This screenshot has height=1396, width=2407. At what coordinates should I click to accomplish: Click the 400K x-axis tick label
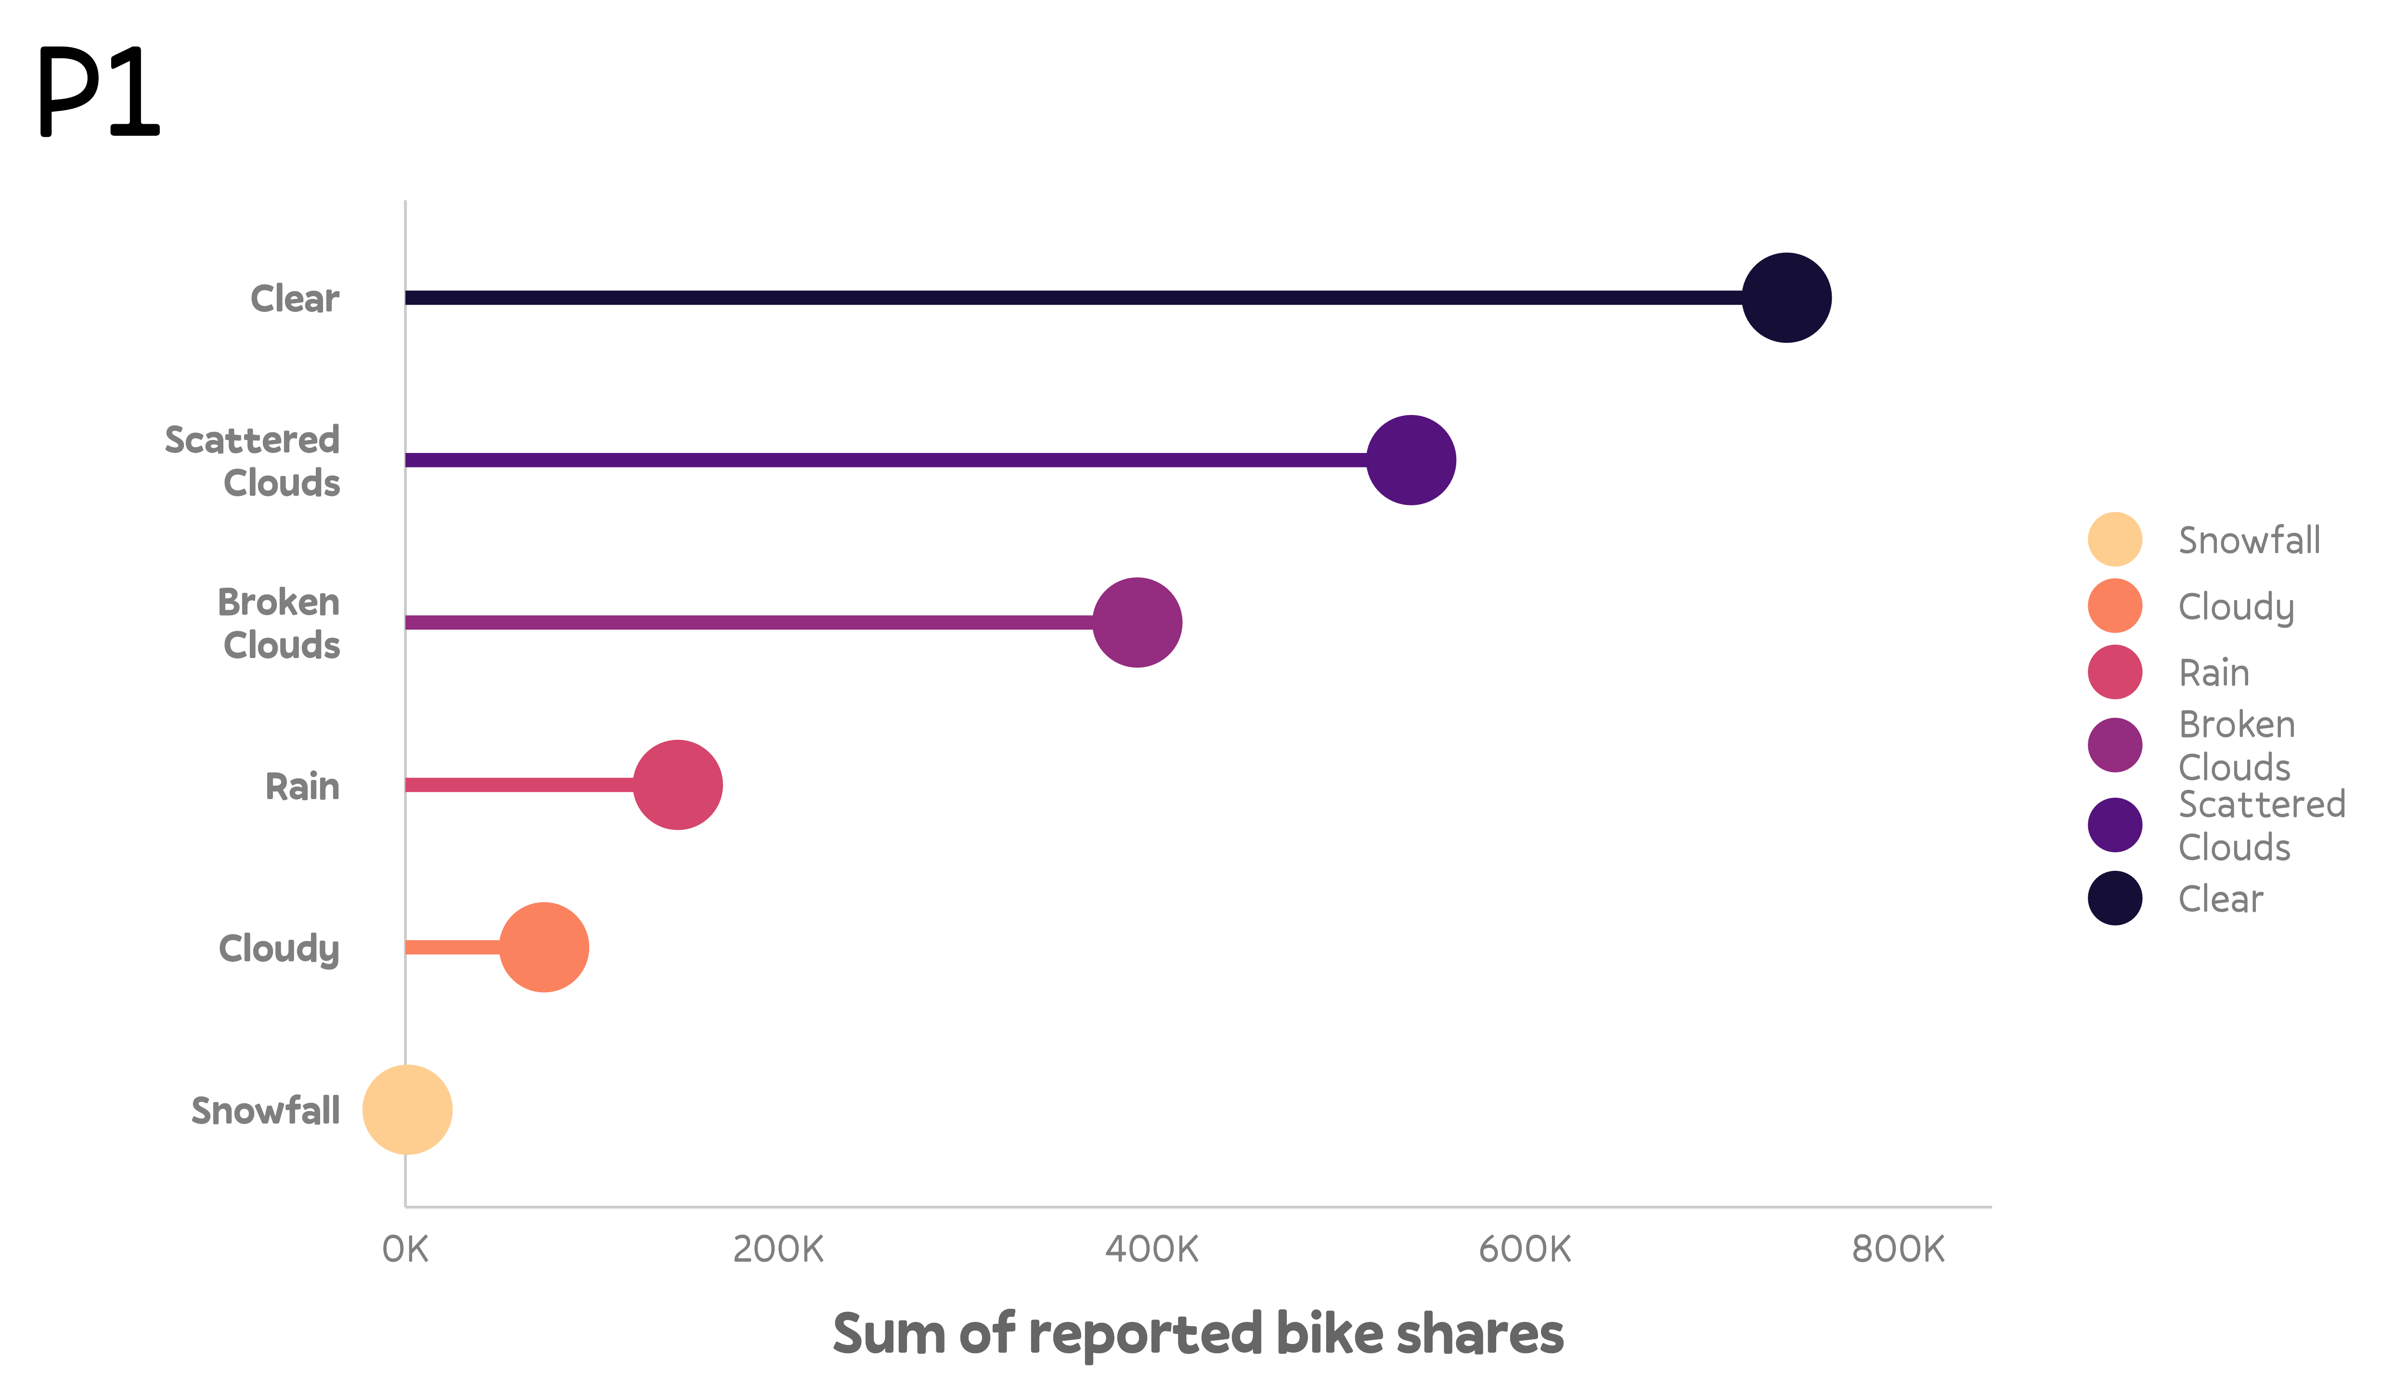tap(1151, 1249)
